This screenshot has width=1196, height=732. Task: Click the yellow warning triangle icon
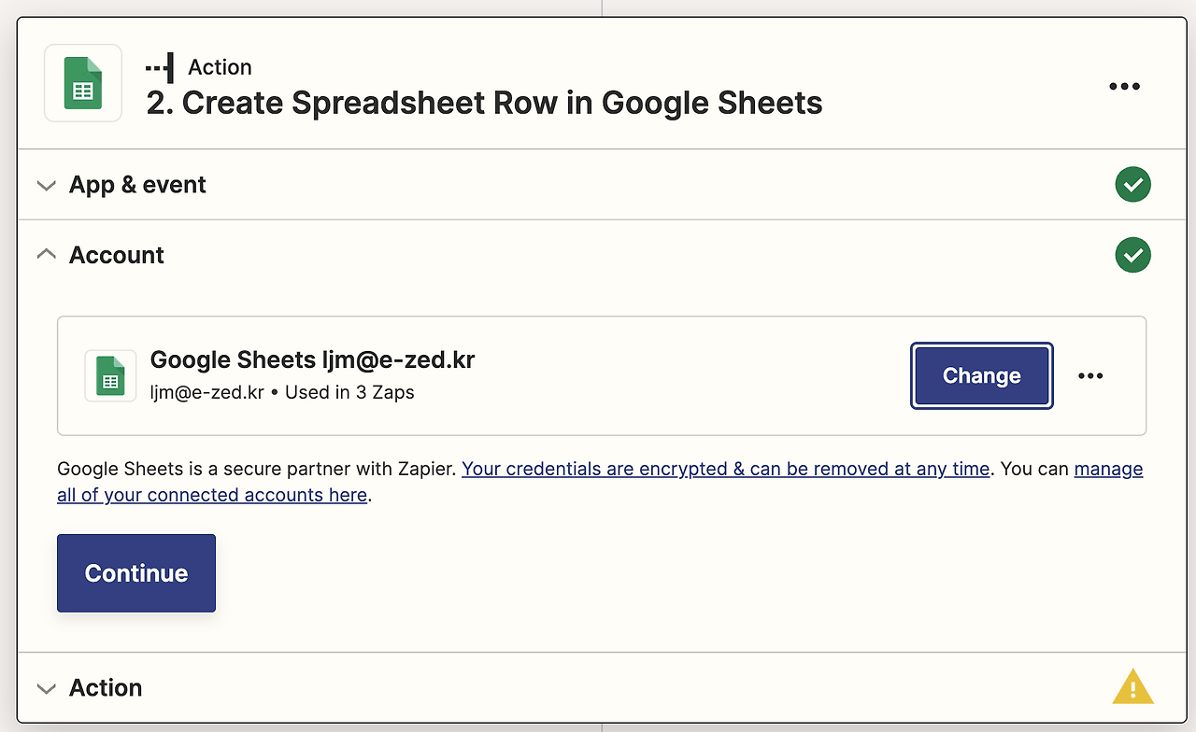coord(1132,687)
